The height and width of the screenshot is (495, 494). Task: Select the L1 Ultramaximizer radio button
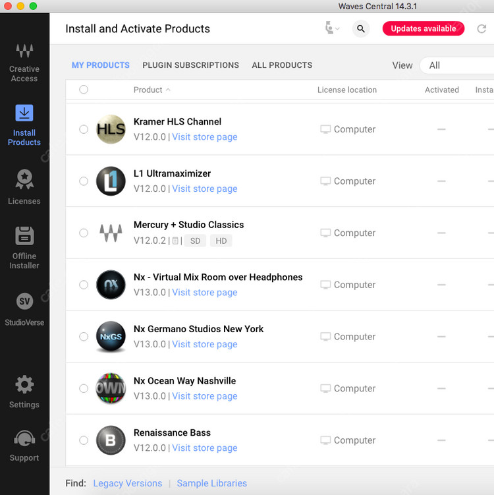[x=84, y=181]
